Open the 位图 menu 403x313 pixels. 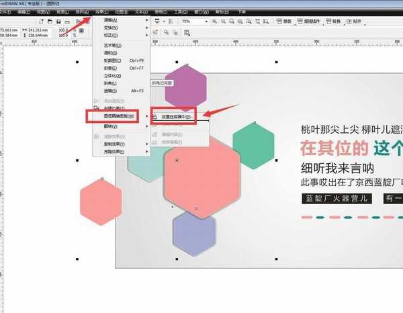pyautogui.click(x=121, y=11)
